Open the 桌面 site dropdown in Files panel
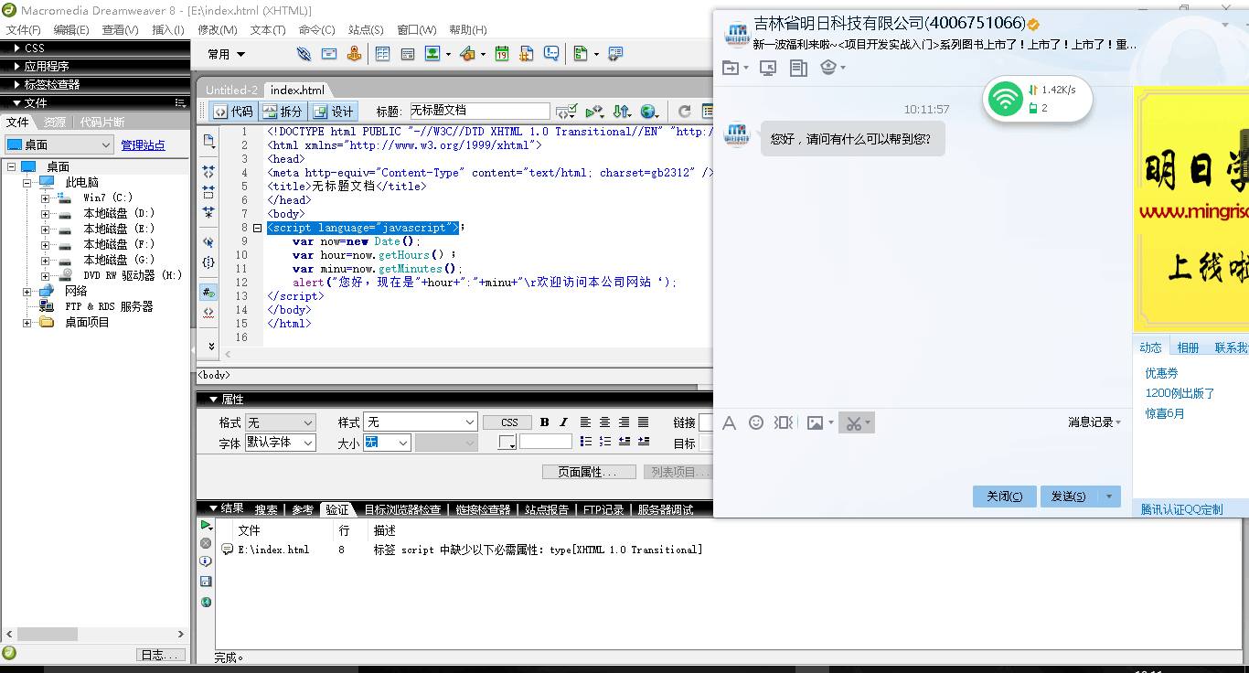The width and height of the screenshot is (1249, 673). (x=59, y=144)
